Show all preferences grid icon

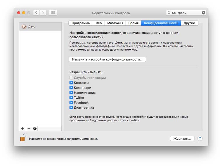coord(53,13)
